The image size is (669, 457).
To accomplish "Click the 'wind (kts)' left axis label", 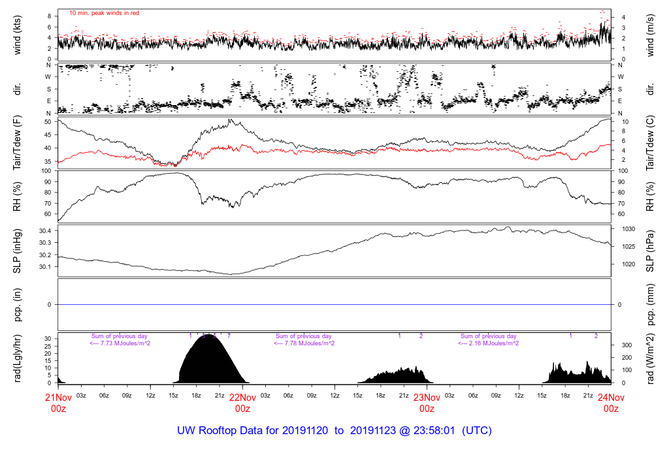I will [x=18, y=35].
